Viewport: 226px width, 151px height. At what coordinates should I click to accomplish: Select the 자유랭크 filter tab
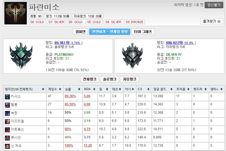tap(129, 79)
